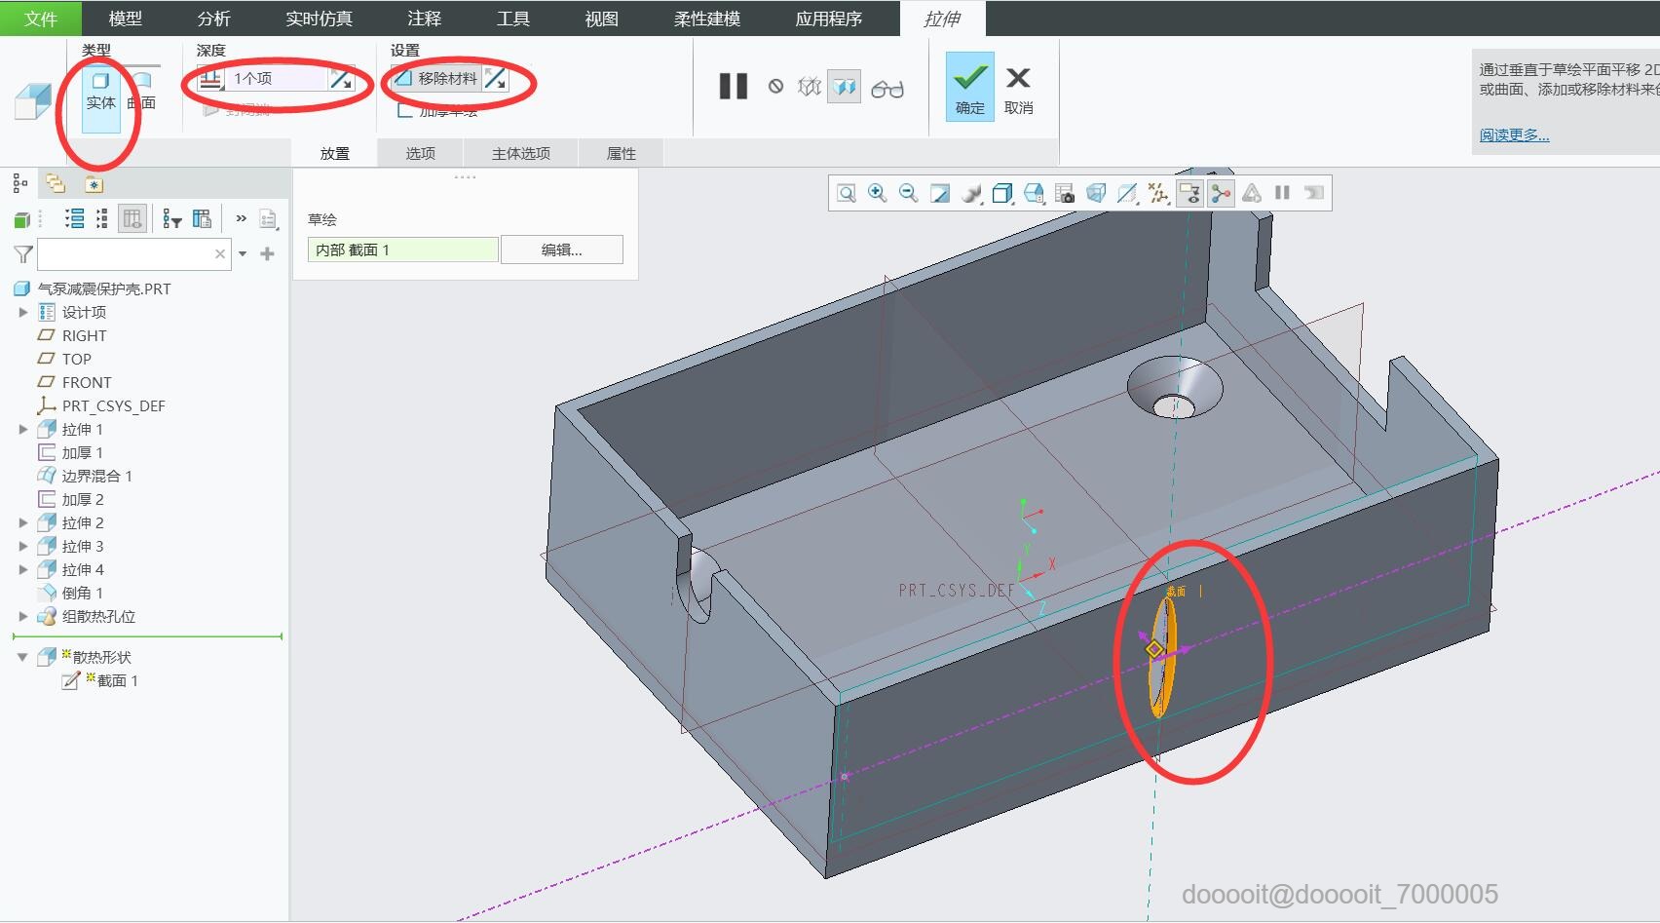Click the expand-all tree list icon

click(74, 219)
